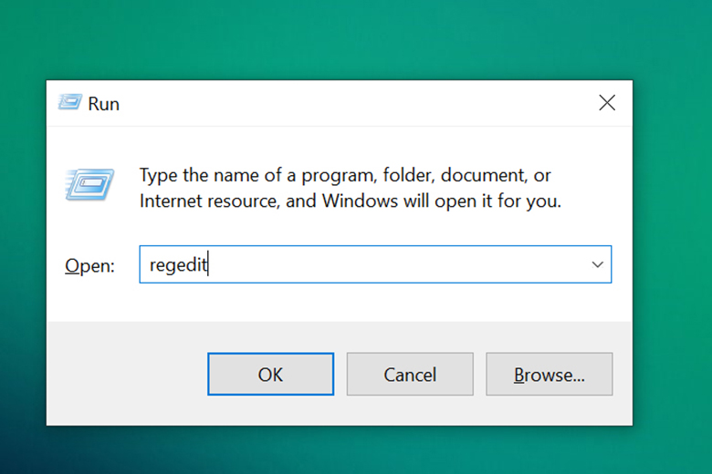Click the word regedit in the Open field
The image size is (712, 474).
[178, 265]
